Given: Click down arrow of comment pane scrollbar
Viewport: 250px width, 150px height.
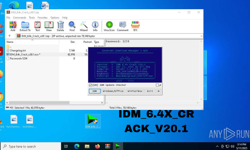Looking at the screenshot, I should tap(201, 99).
